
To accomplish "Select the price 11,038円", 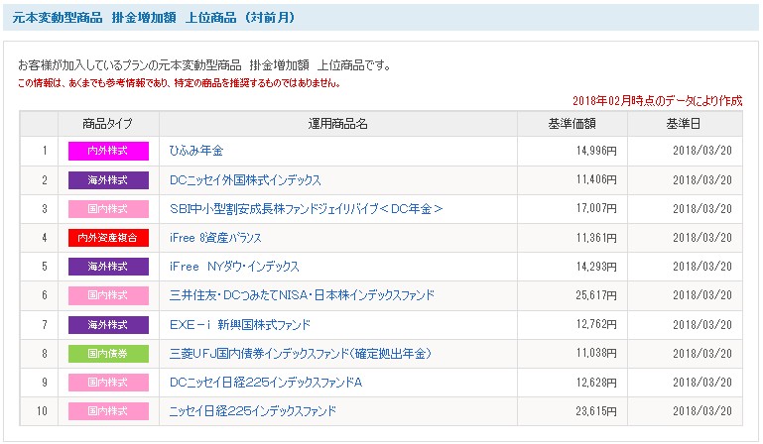I will click(596, 353).
